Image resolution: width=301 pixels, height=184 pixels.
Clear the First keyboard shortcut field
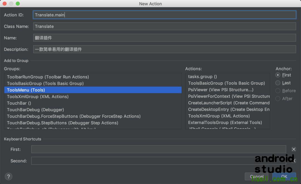coord(293,149)
